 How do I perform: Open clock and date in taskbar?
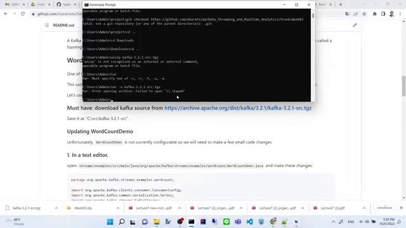tap(387, 222)
